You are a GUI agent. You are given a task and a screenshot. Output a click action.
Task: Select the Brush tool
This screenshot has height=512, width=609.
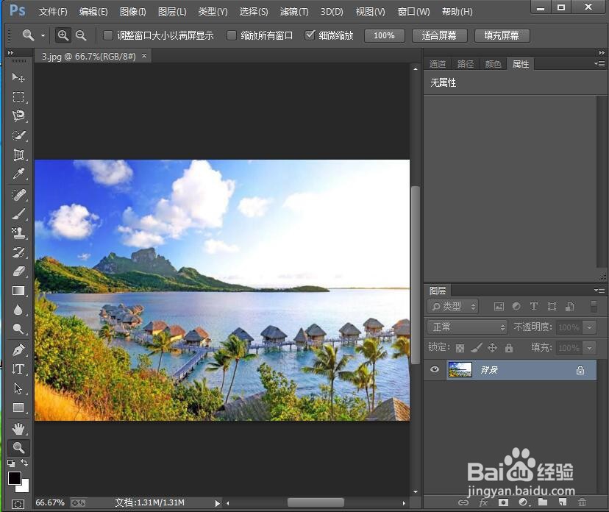(18, 213)
